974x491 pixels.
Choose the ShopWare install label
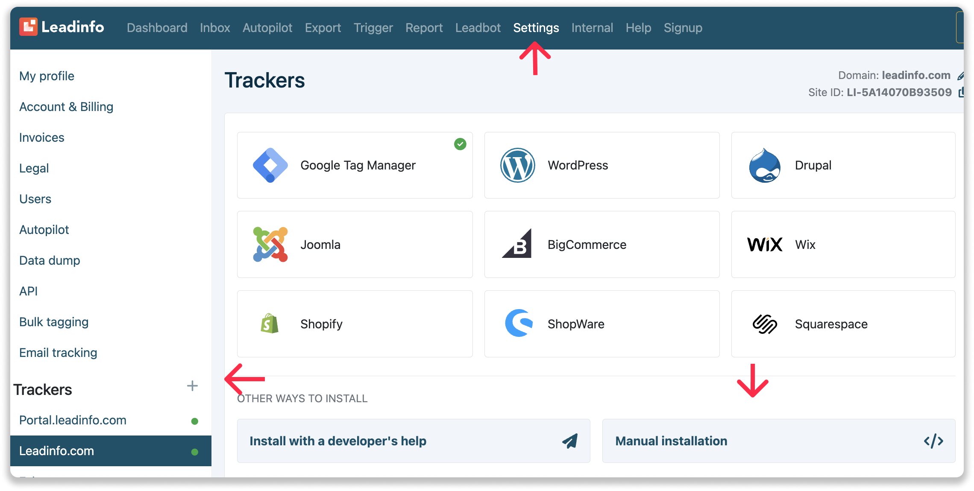pyautogui.click(x=576, y=324)
